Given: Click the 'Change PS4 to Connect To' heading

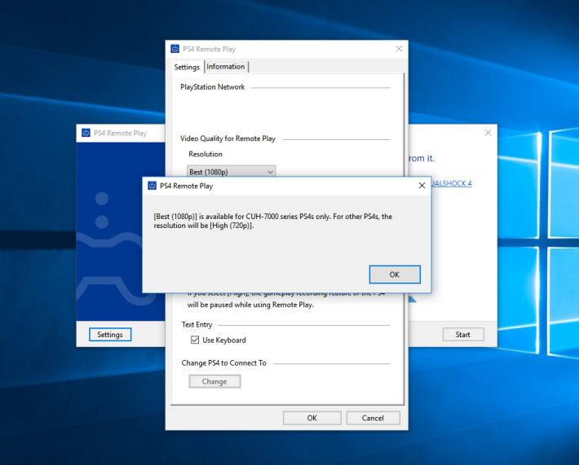Looking at the screenshot, I should pyautogui.click(x=223, y=363).
